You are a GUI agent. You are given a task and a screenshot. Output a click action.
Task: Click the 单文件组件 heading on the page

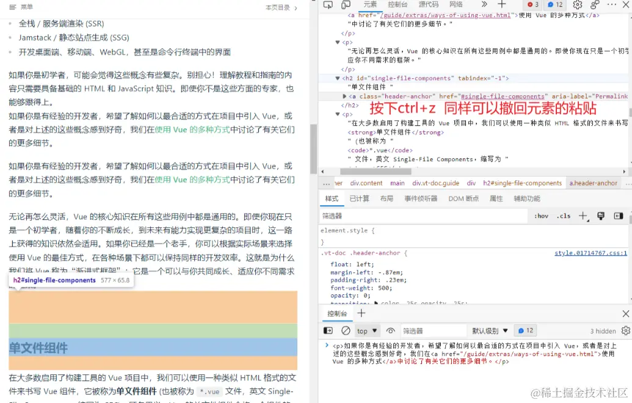[38, 348]
